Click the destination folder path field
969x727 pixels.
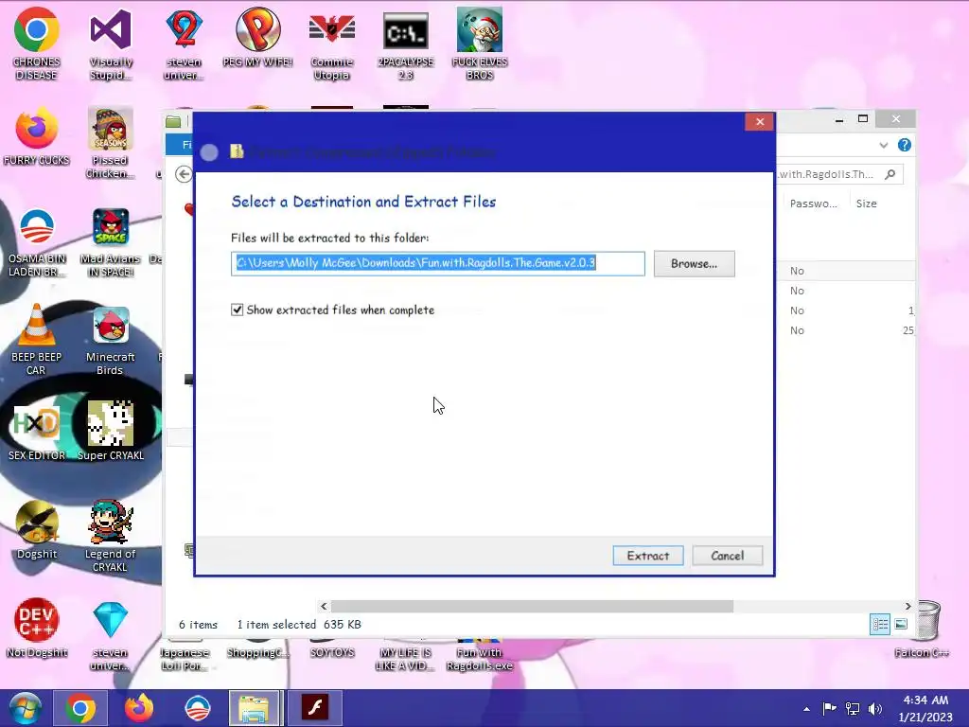tap(437, 263)
